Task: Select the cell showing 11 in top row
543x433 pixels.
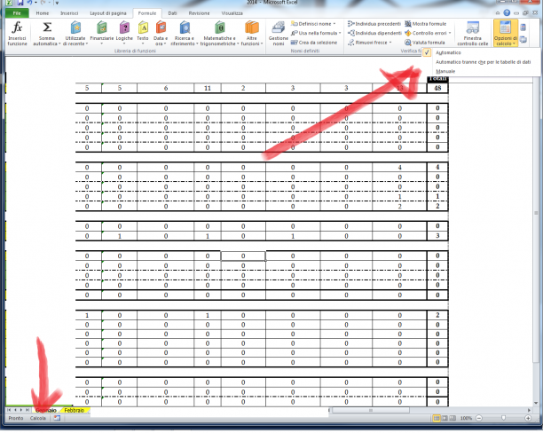Action: [x=208, y=88]
